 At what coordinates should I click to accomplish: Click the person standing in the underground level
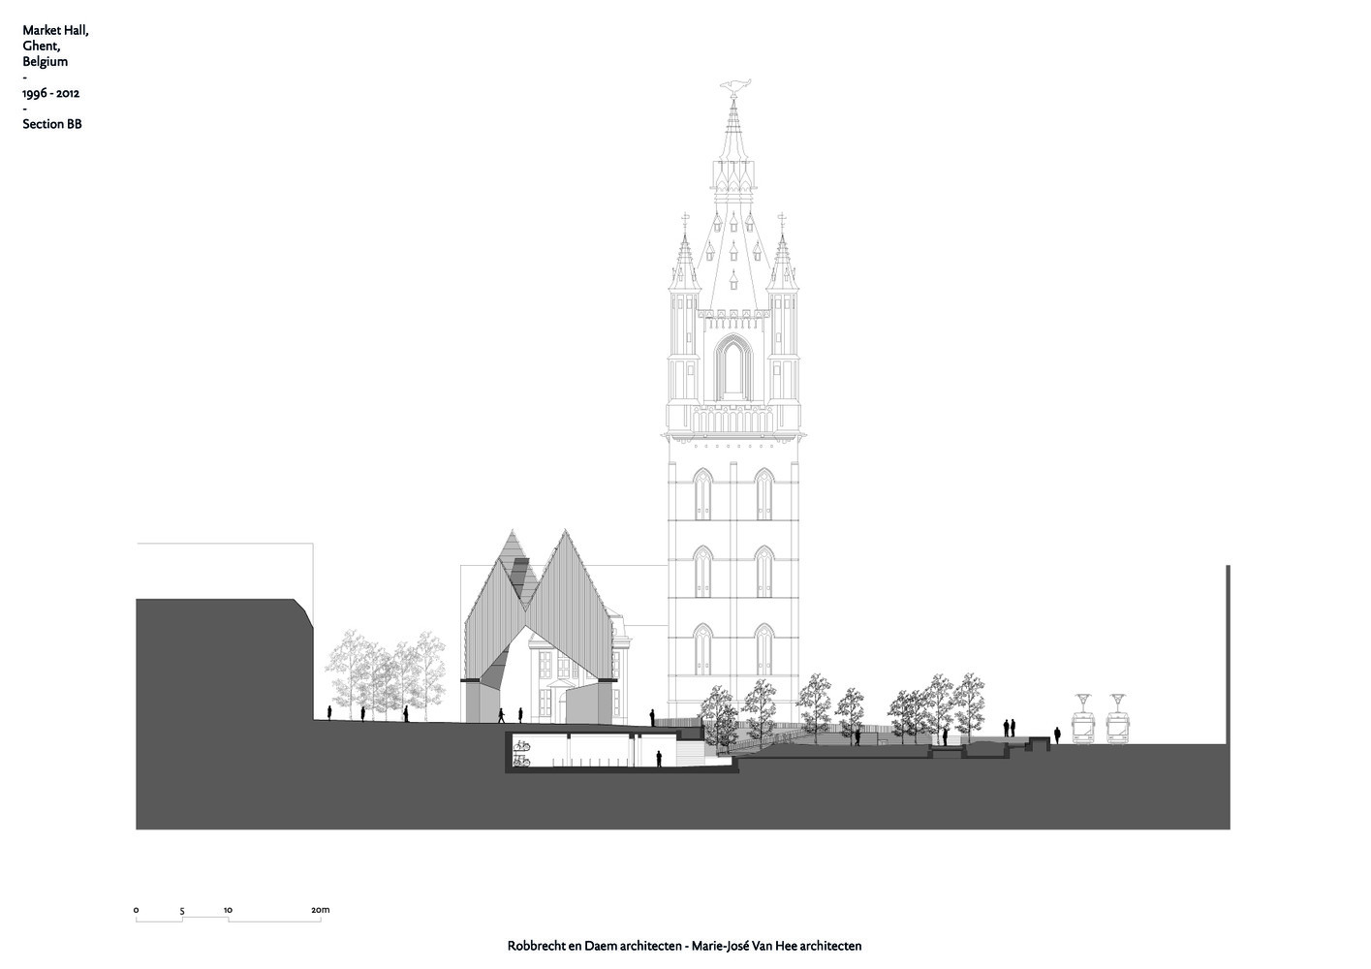659,759
